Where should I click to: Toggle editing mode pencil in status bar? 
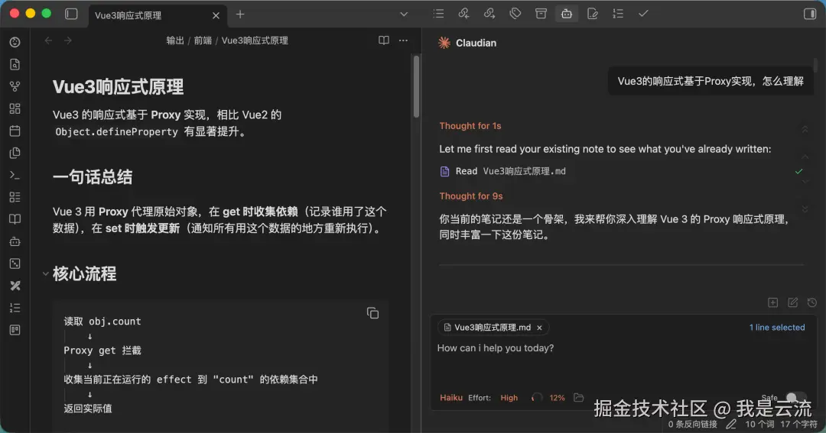pos(731,424)
